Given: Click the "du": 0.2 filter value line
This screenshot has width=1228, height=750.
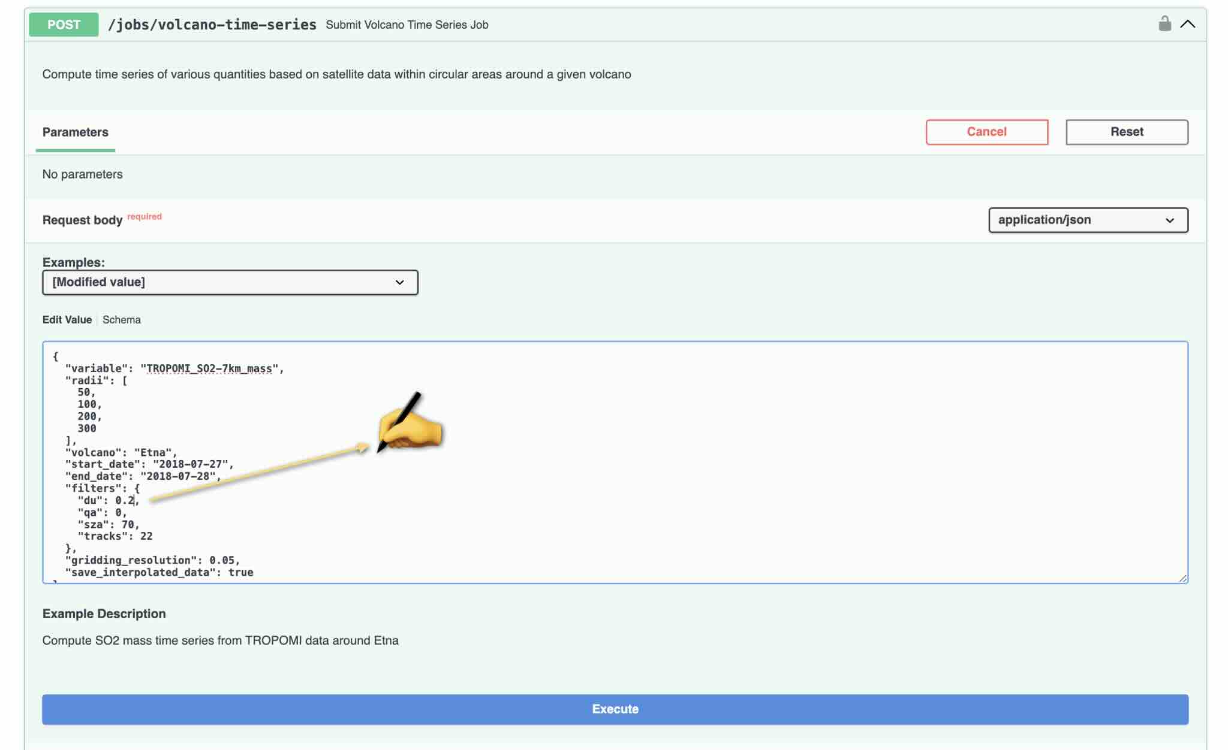Looking at the screenshot, I should point(108,500).
